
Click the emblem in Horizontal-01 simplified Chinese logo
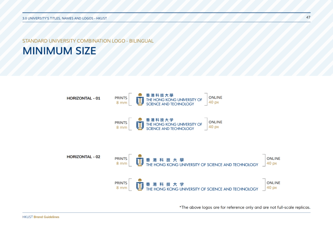[x=140, y=124]
